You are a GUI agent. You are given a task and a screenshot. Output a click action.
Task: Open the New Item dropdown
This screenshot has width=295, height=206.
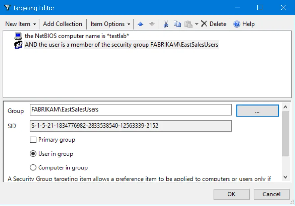point(20,24)
